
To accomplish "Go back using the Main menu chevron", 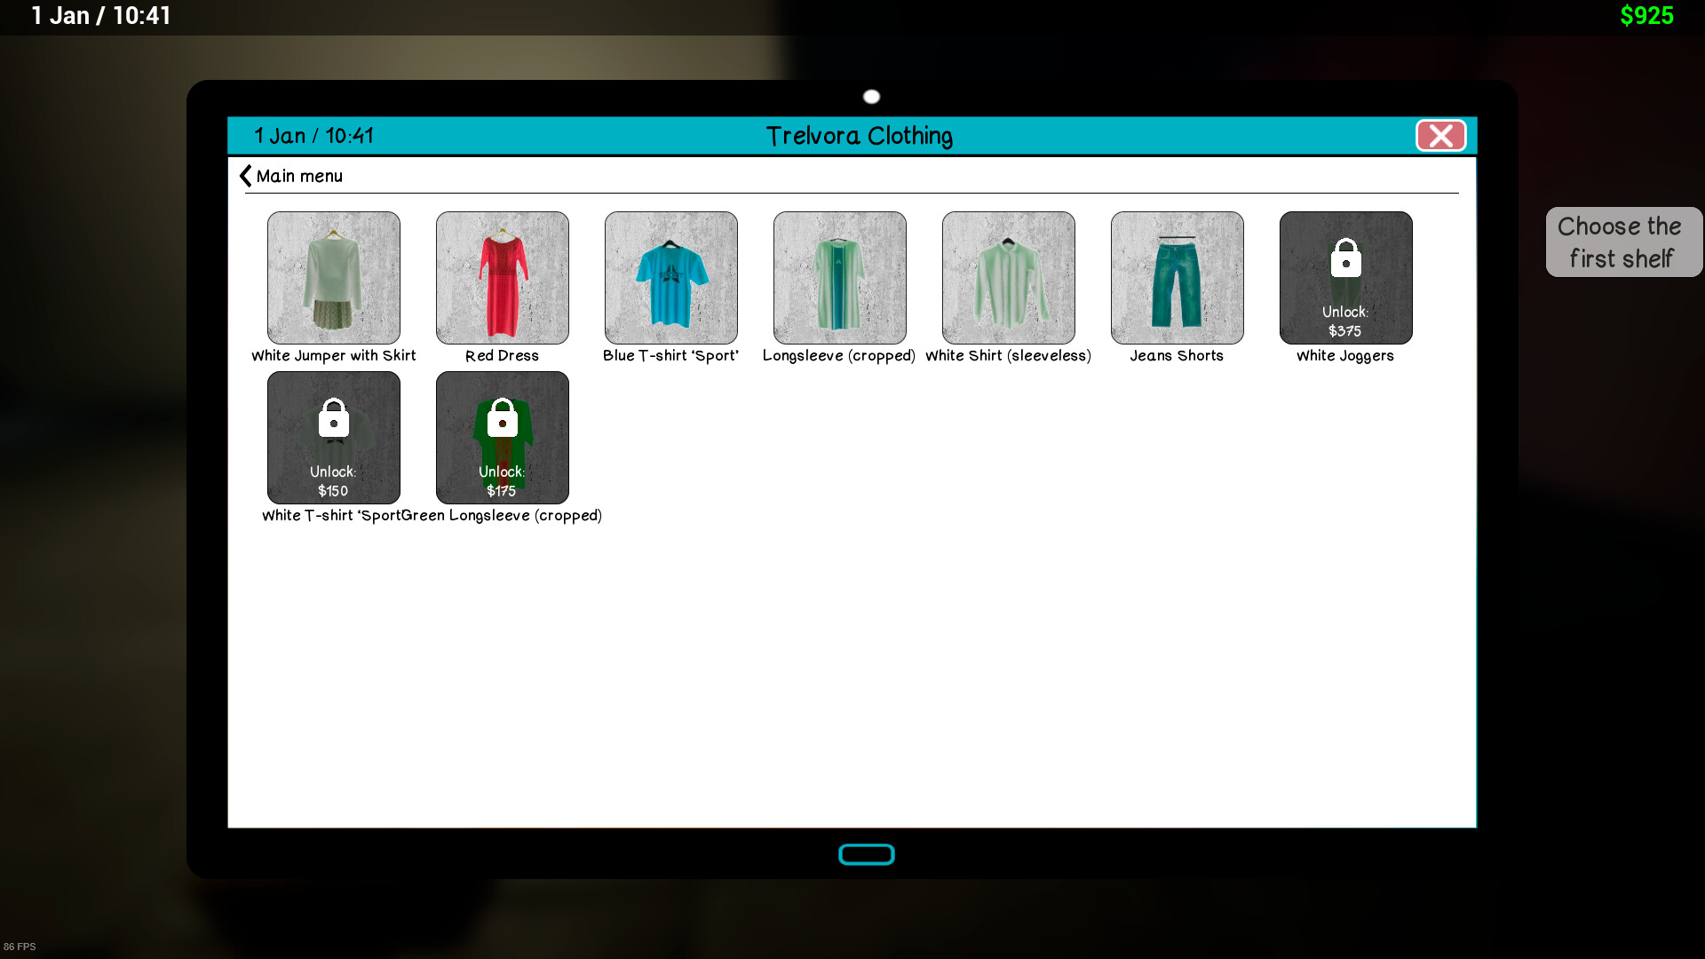I will (246, 176).
